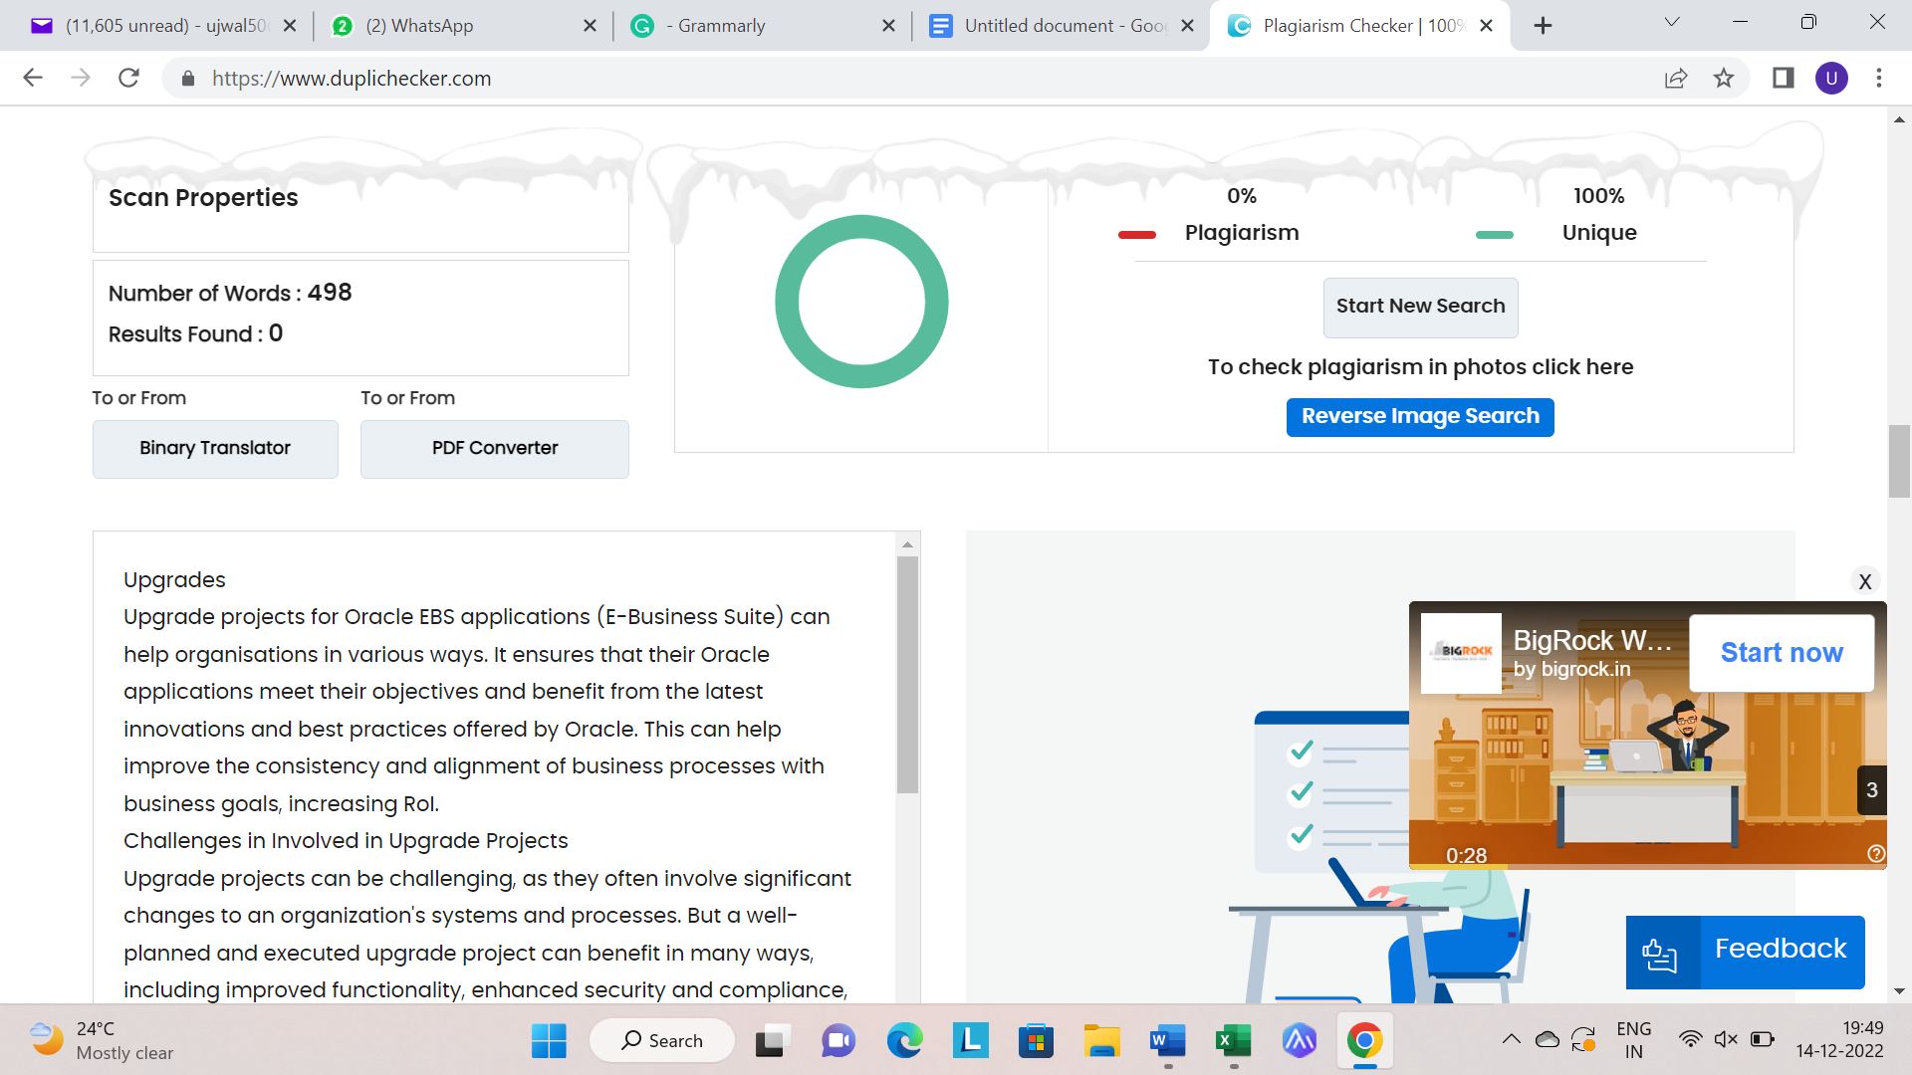Open tab search dropdown arrow
This screenshot has height=1075, width=1912.
(1672, 23)
